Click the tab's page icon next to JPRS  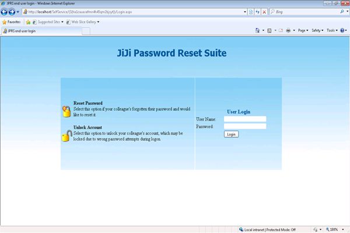tap(5, 31)
